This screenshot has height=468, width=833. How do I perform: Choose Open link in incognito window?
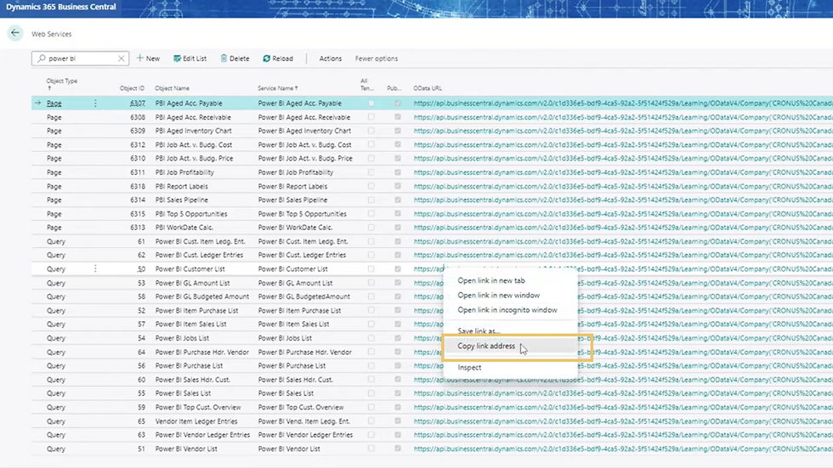(507, 310)
